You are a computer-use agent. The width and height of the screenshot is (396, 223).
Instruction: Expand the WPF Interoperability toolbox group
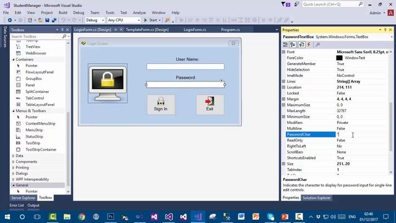click(x=14, y=180)
